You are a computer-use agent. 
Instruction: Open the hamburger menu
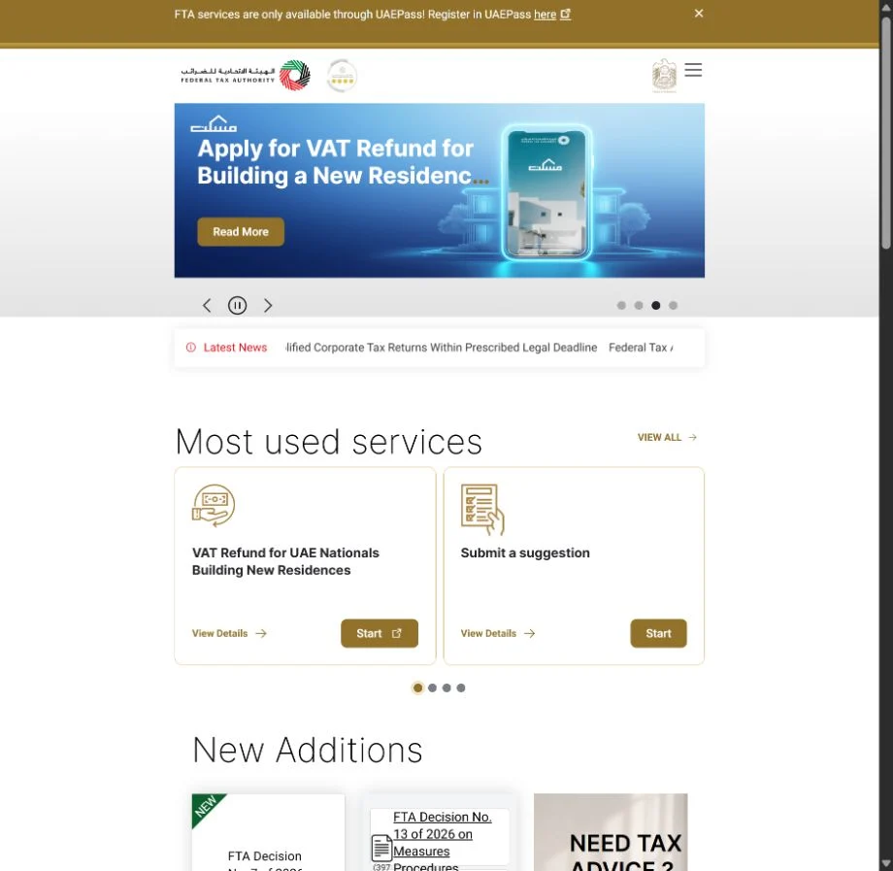coord(693,70)
